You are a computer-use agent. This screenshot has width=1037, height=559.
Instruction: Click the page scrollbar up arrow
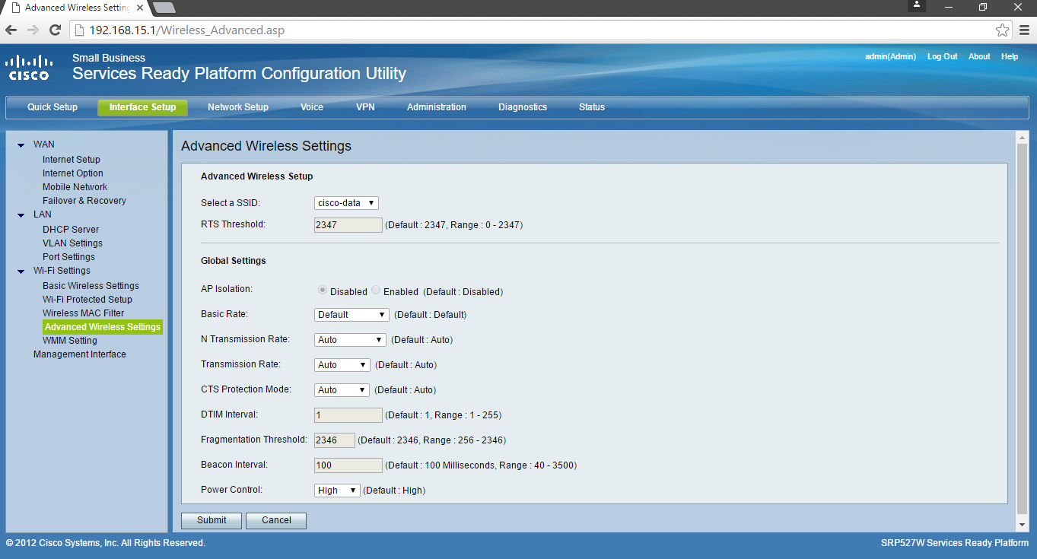[x=1022, y=136]
